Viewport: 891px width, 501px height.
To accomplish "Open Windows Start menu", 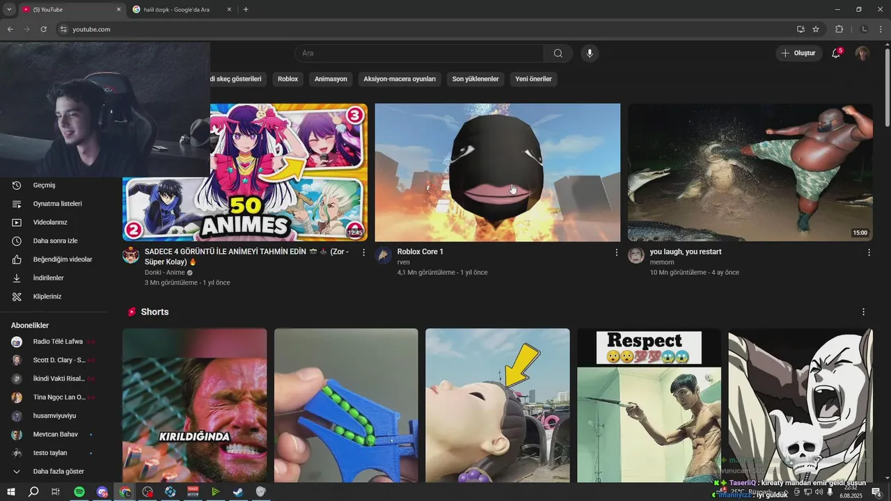I will [x=11, y=492].
